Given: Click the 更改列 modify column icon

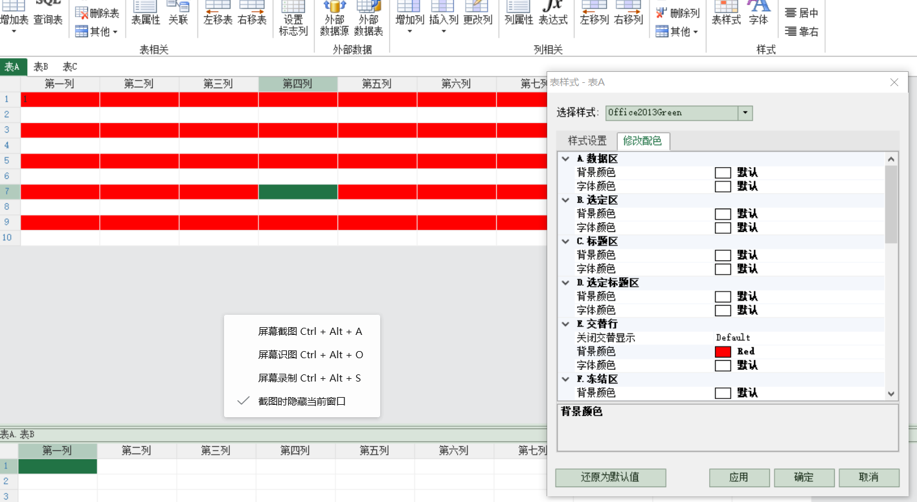Looking at the screenshot, I should (477, 13).
